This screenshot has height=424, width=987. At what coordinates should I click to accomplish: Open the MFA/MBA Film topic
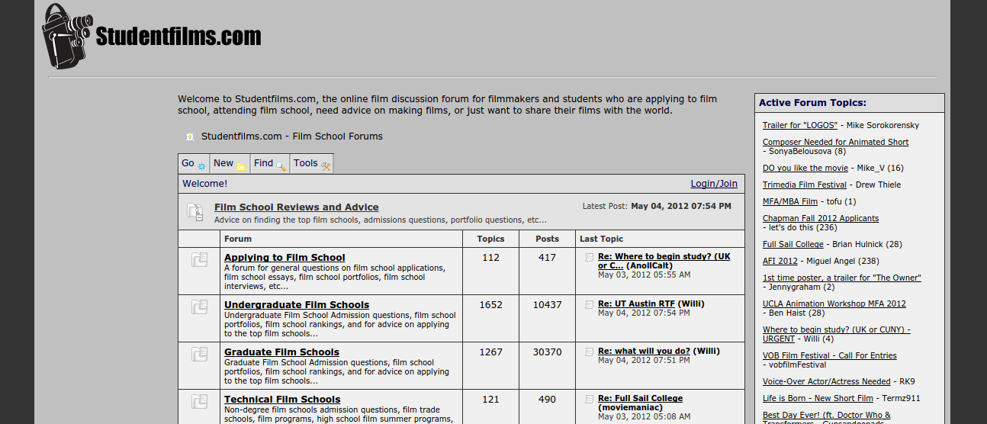pyautogui.click(x=790, y=201)
